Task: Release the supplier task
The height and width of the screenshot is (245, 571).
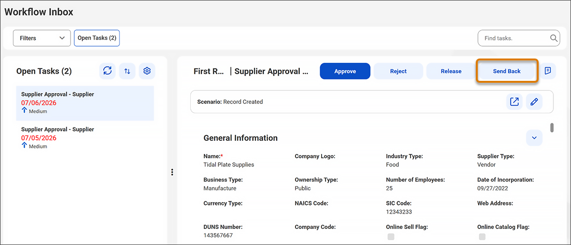Action: [x=451, y=71]
